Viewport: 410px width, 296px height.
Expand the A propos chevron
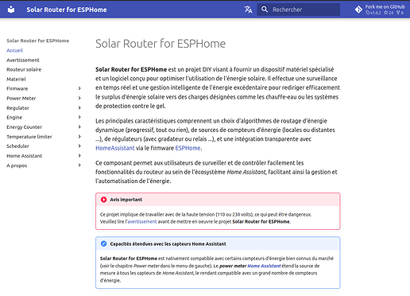point(79,166)
